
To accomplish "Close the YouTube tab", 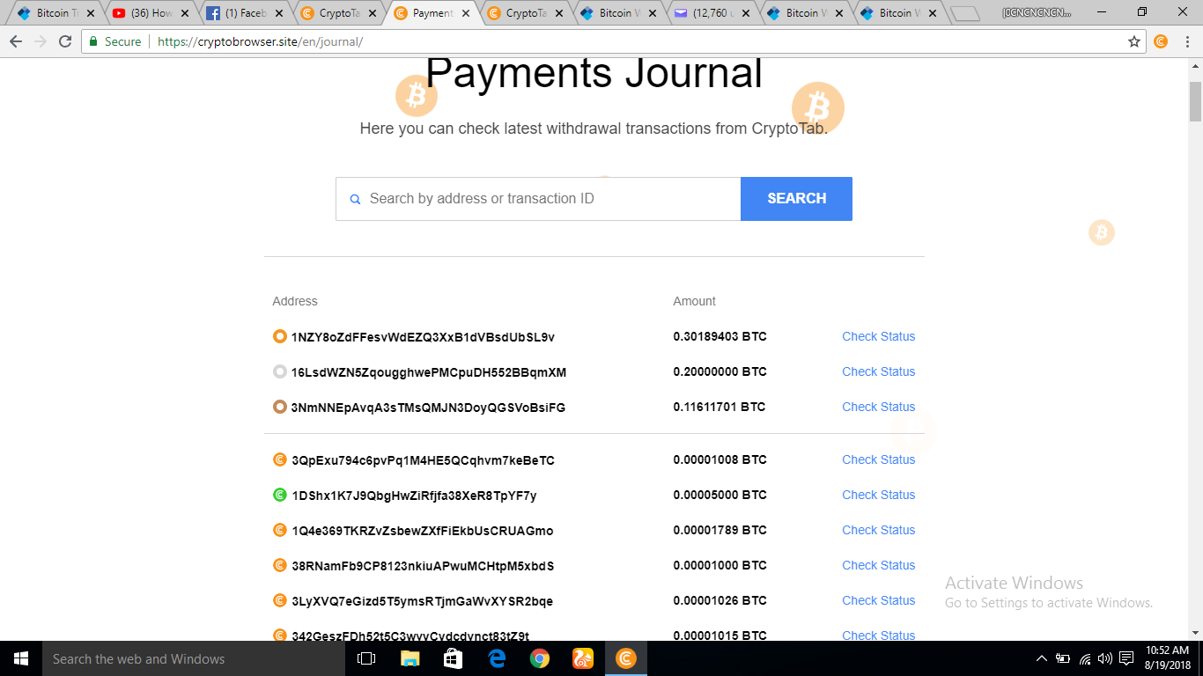I will pos(184,13).
